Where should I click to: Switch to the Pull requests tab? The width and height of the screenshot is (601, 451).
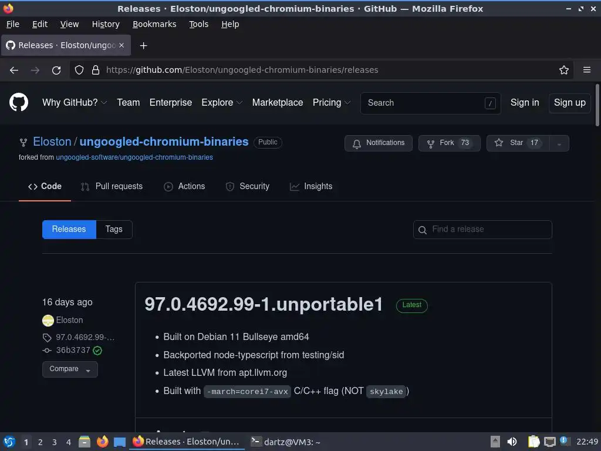pos(112,186)
